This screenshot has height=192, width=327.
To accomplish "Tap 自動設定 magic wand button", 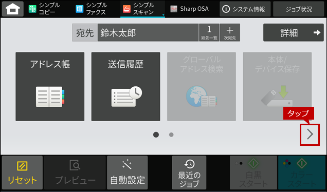I will click(127, 172).
